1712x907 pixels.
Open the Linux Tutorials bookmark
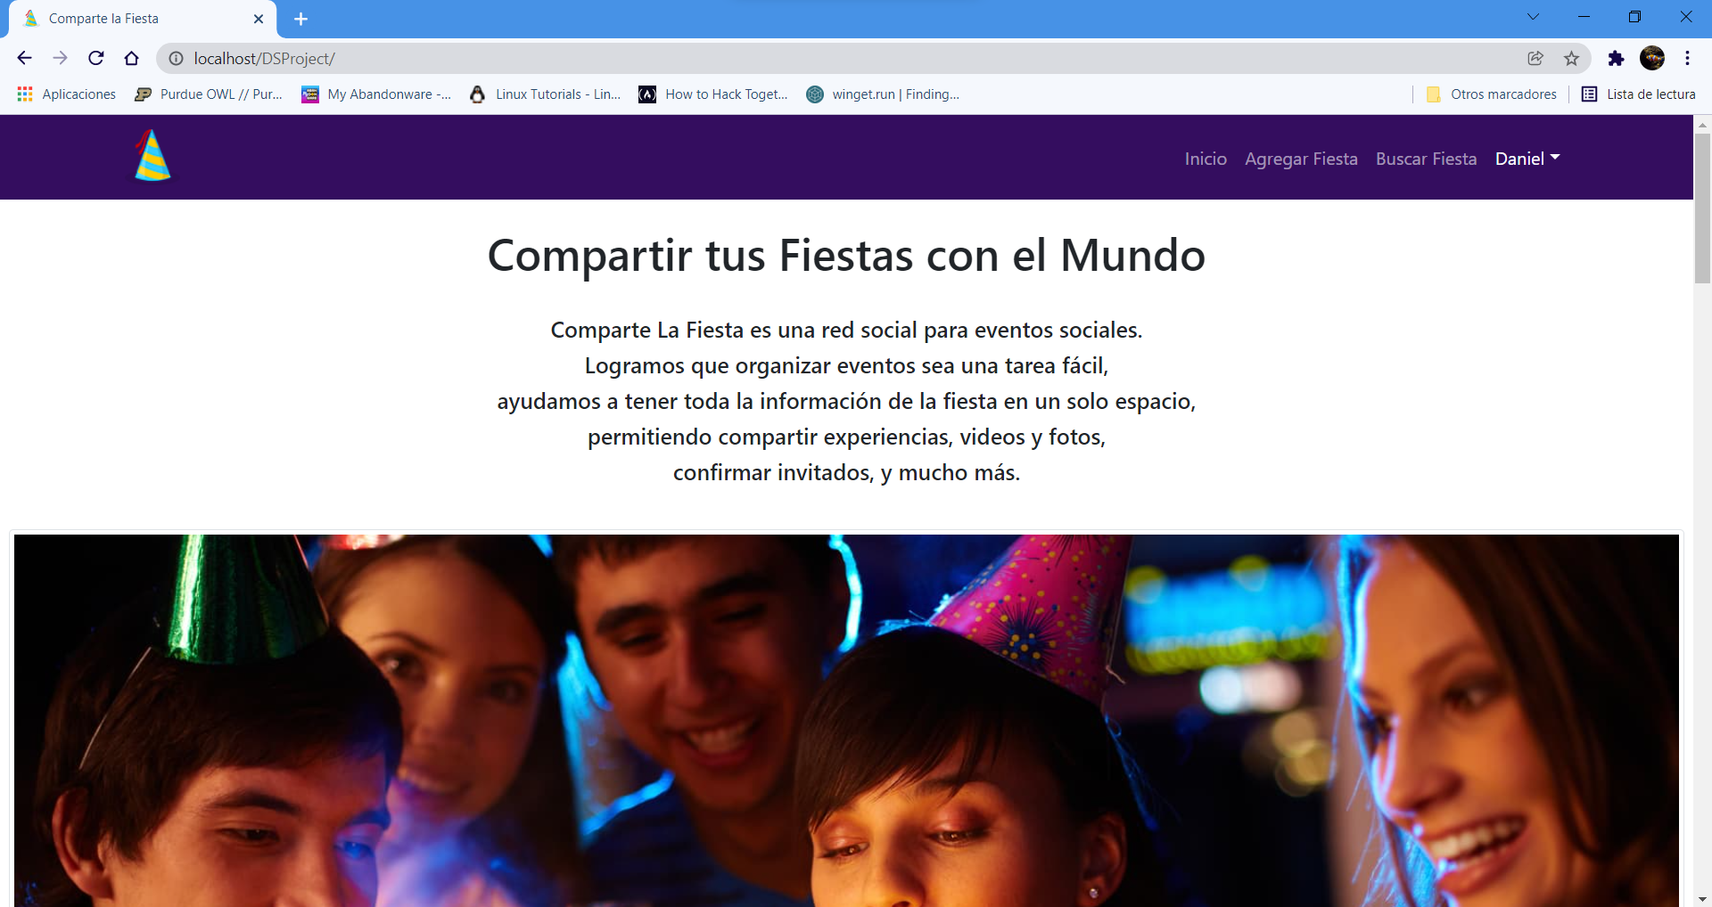546,94
